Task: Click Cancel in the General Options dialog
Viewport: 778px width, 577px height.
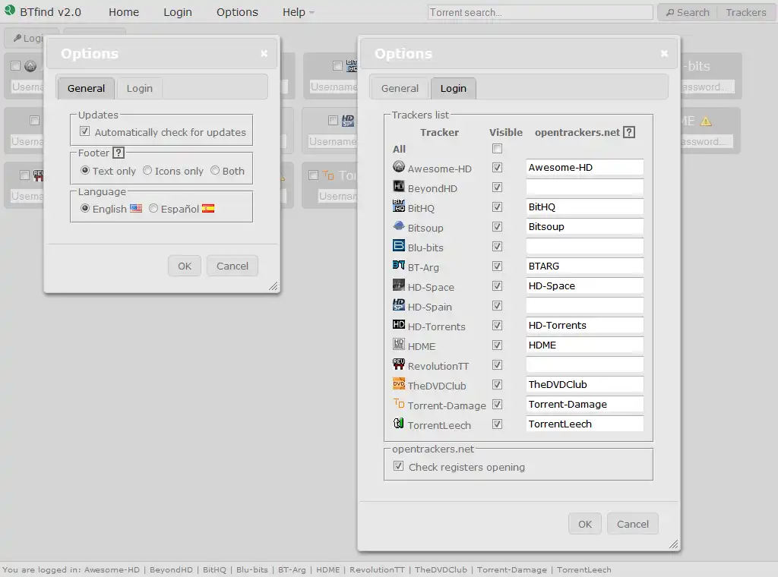Action: (x=232, y=266)
